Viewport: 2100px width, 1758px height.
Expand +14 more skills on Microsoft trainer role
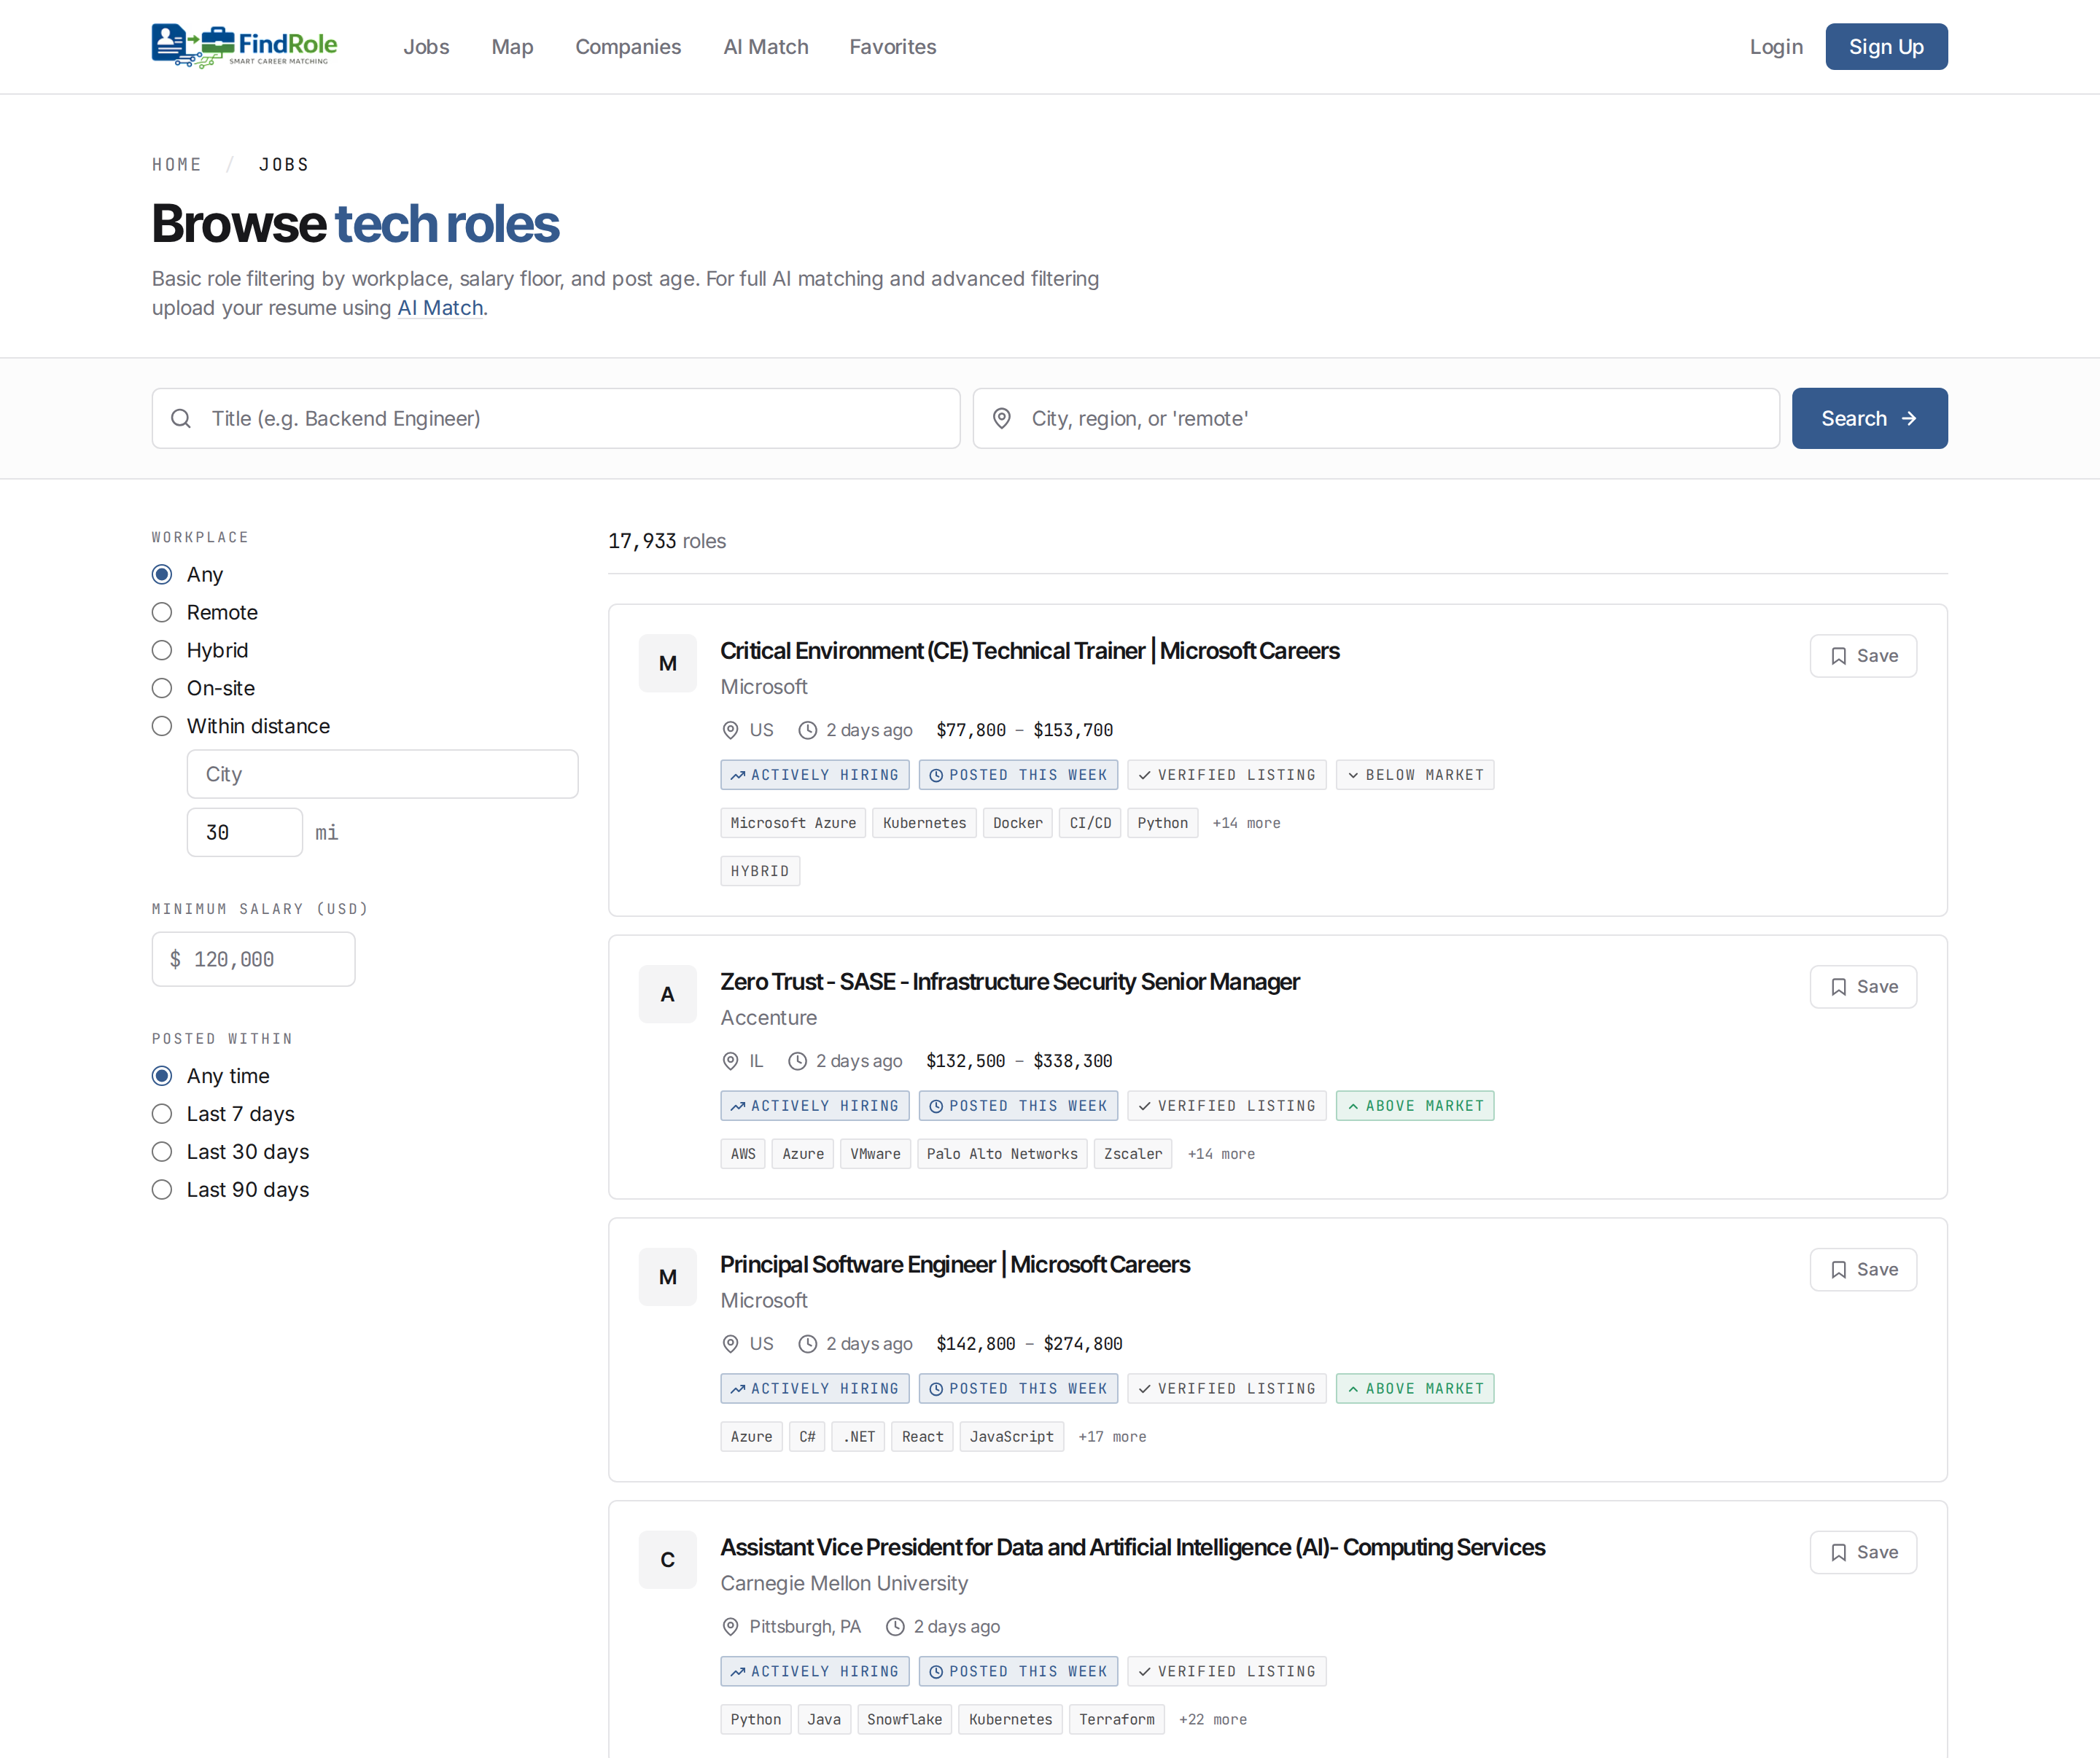(x=1246, y=824)
